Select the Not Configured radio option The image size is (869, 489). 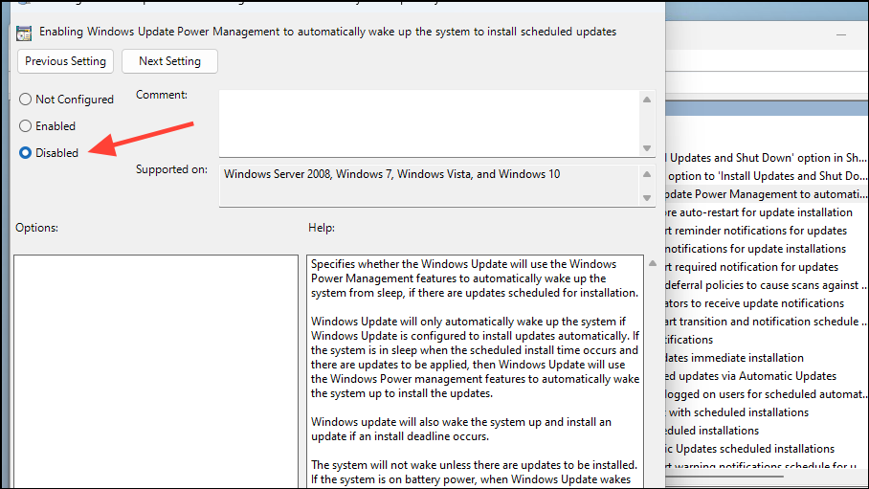point(66,100)
